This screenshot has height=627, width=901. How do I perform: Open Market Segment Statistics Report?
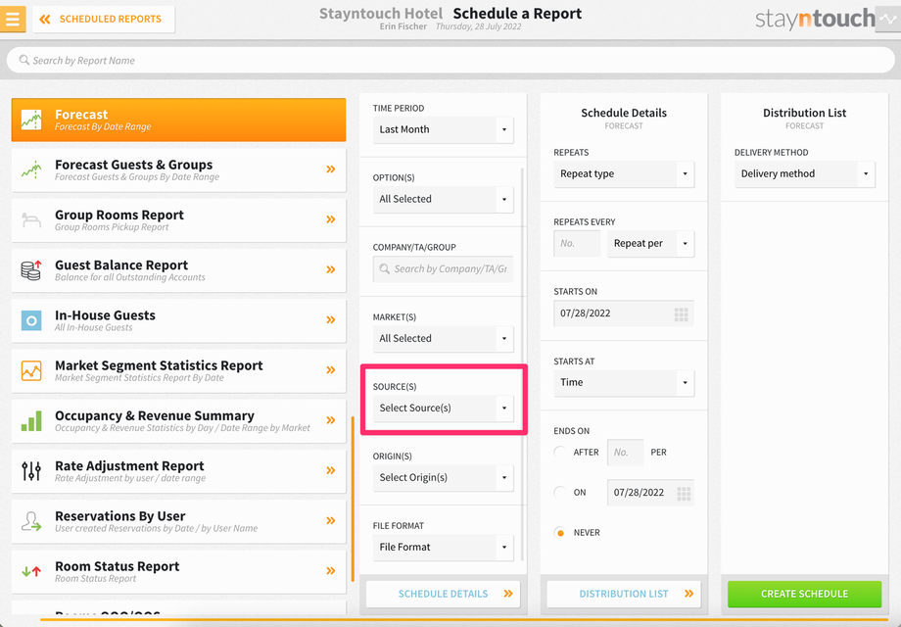tap(178, 370)
